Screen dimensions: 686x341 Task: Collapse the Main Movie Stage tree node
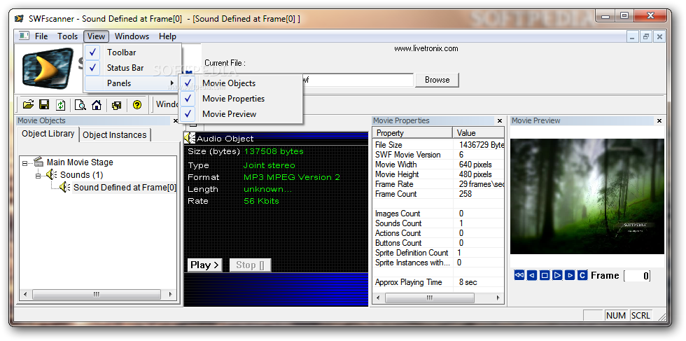(x=27, y=162)
